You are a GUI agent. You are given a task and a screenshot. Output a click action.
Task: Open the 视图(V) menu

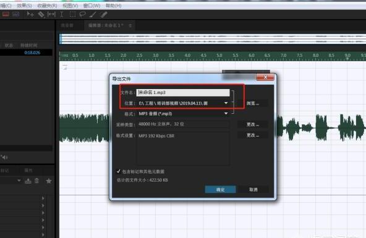coord(70,6)
